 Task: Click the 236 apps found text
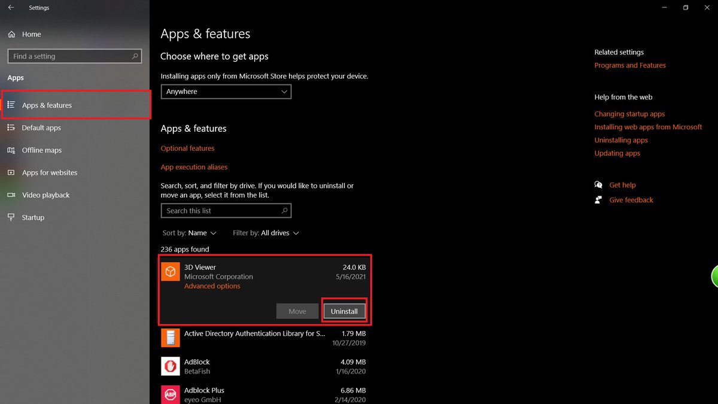click(185, 249)
